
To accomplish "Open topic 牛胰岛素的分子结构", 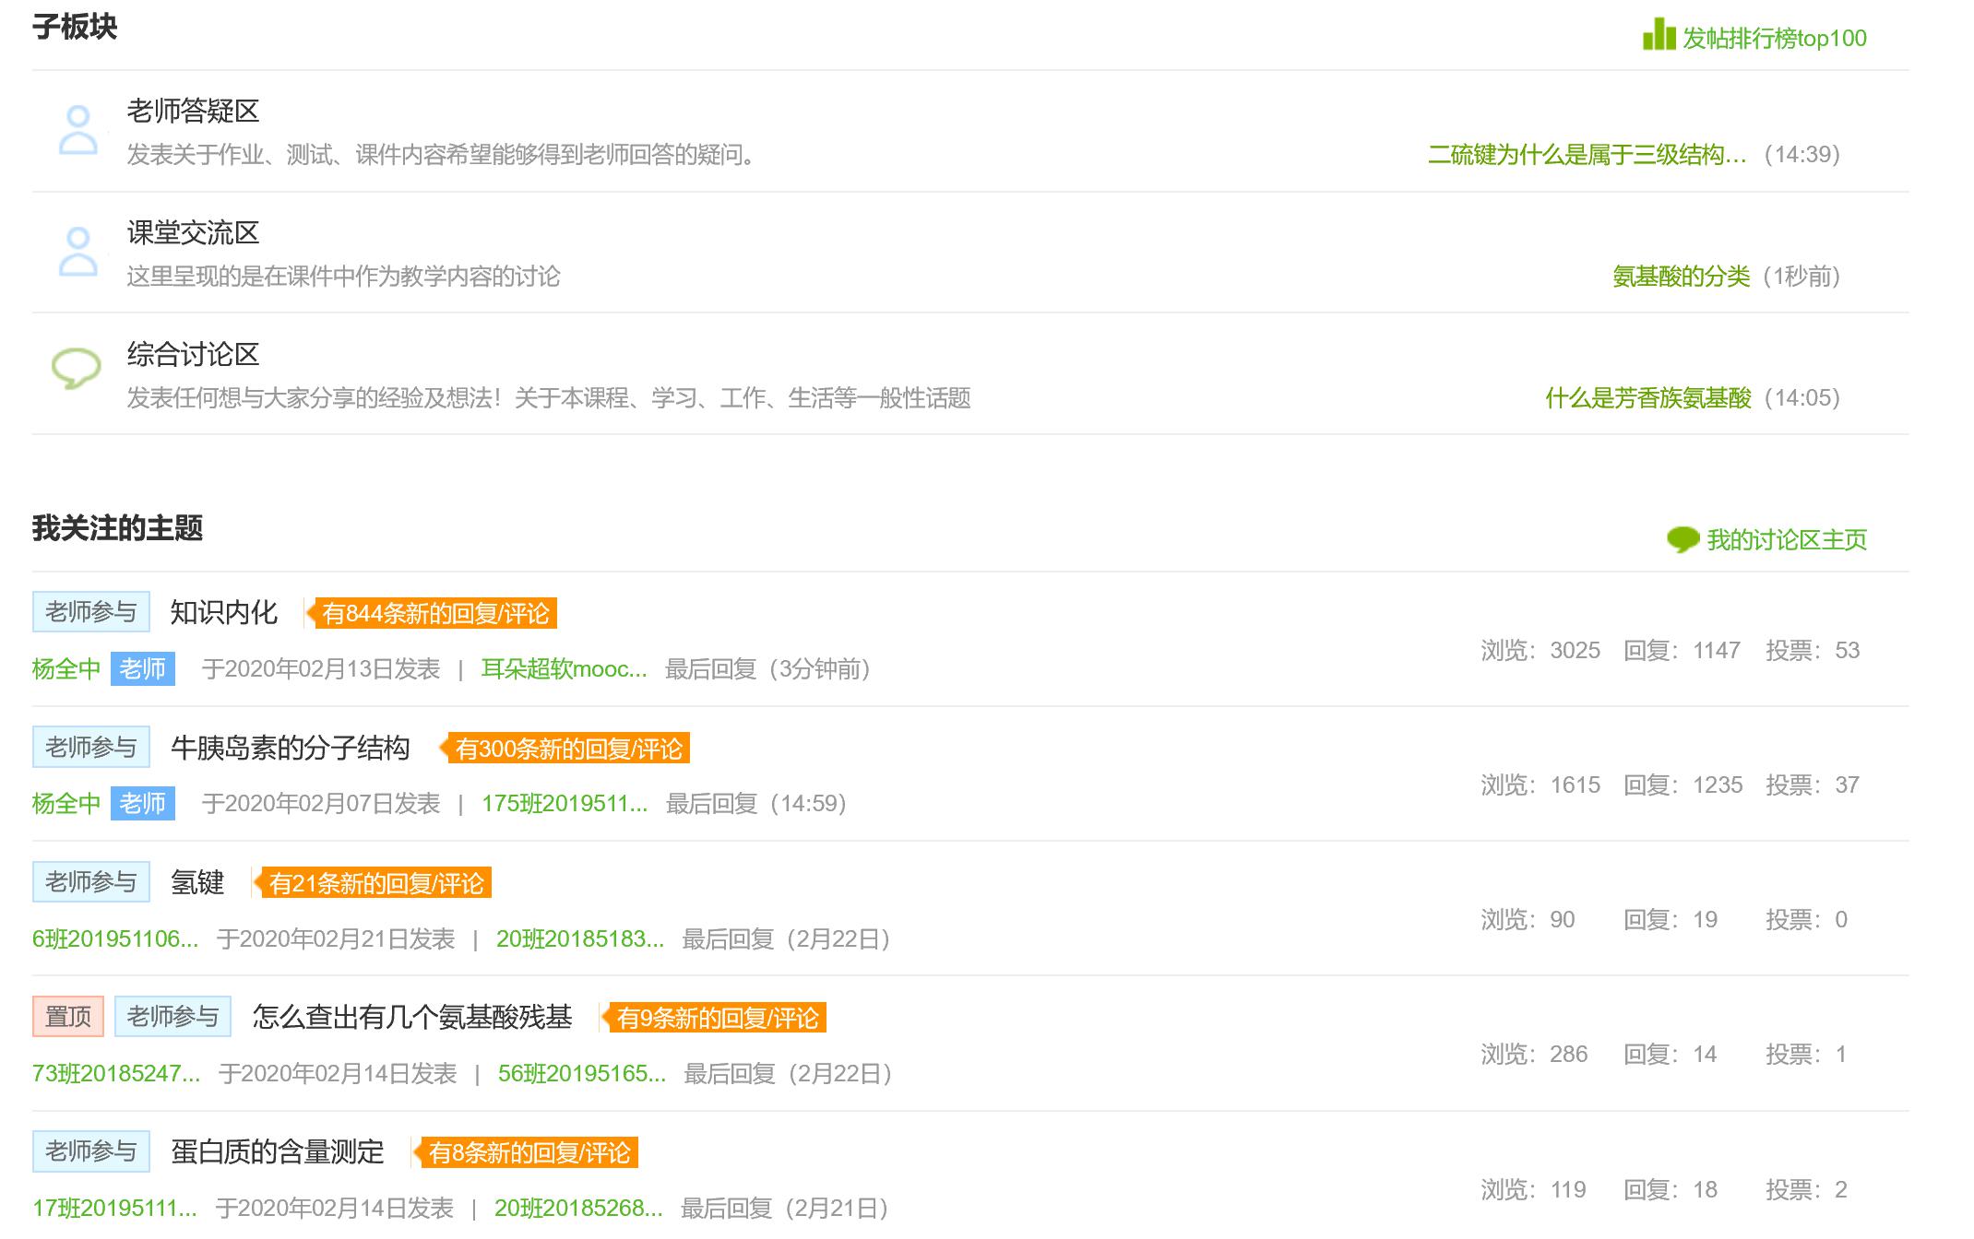I will pyautogui.click(x=291, y=748).
